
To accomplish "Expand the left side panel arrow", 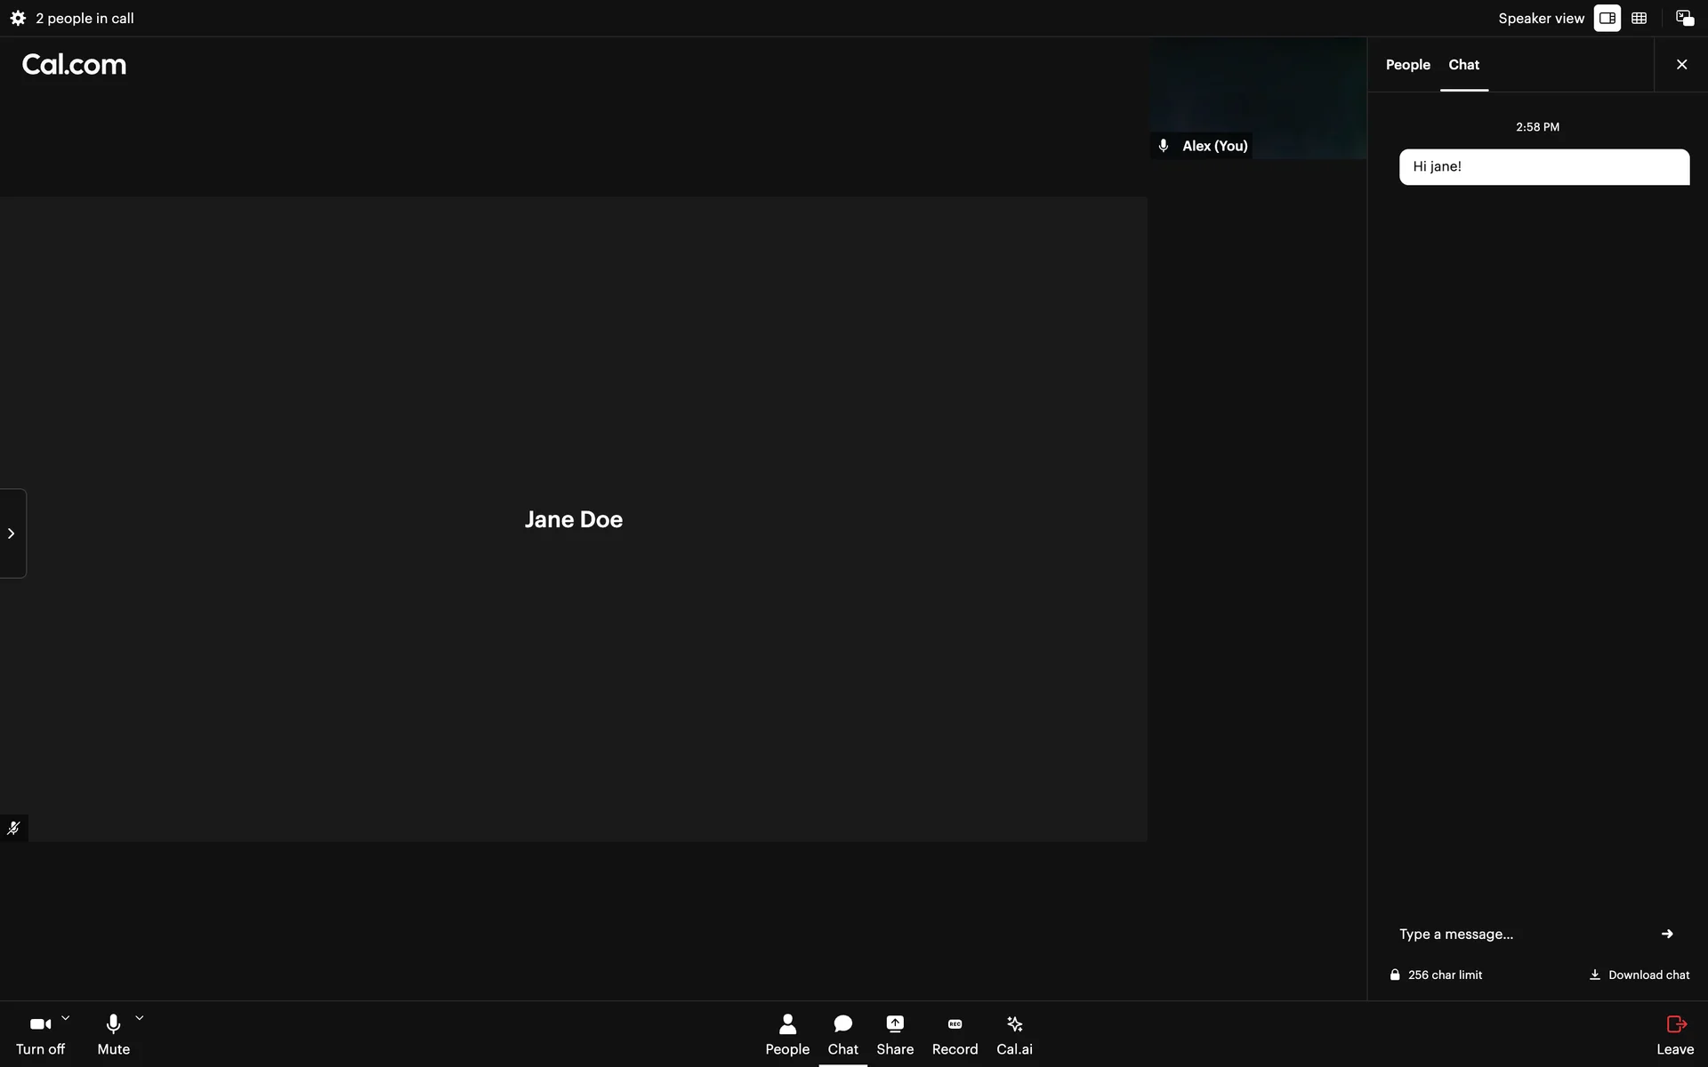I will click(12, 533).
